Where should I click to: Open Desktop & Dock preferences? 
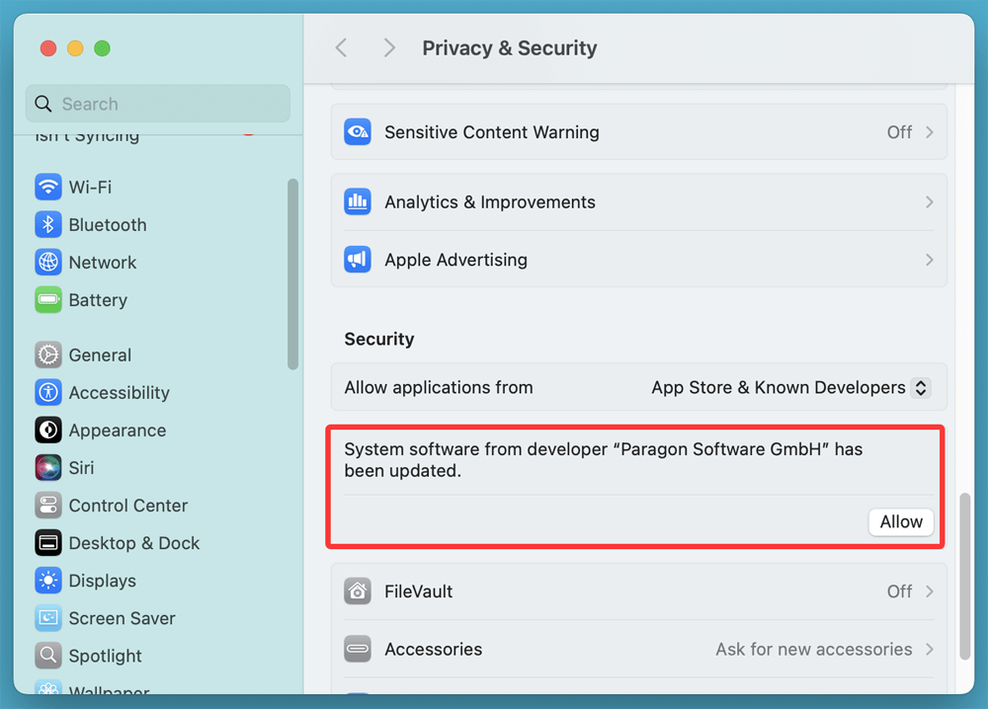[x=133, y=543]
